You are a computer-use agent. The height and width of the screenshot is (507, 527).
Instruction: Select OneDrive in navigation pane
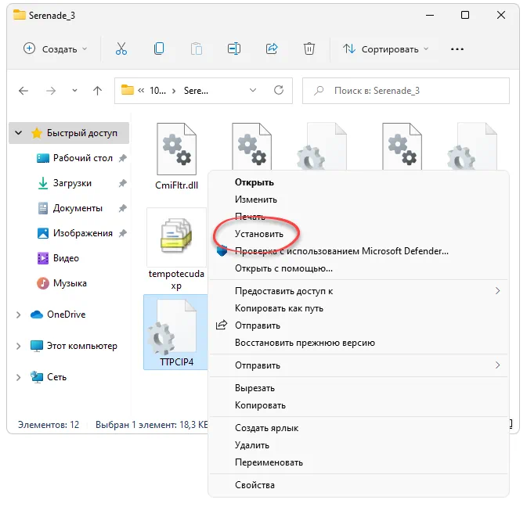pyautogui.click(x=67, y=315)
